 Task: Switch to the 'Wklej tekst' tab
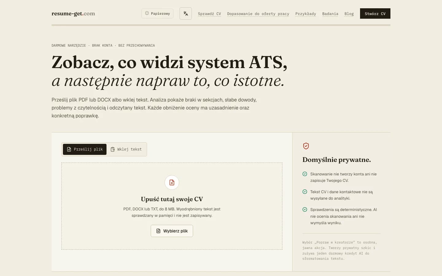(x=126, y=149)
